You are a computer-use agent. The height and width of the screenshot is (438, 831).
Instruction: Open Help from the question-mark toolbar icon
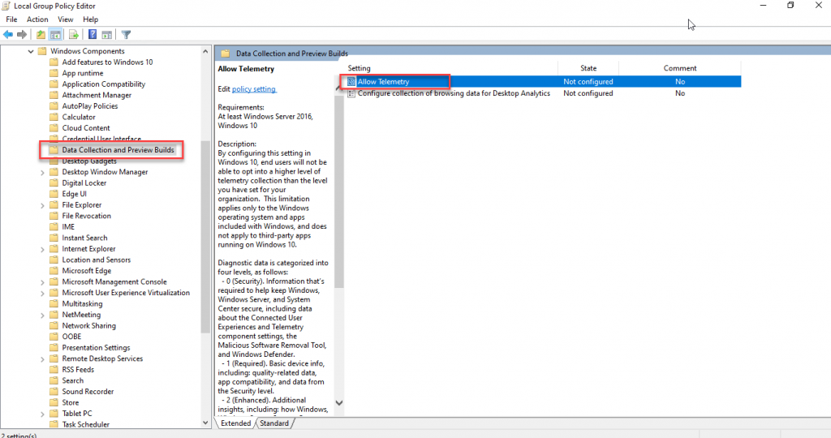(x=93, y=34)
